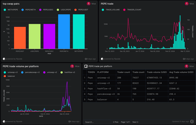196x125 pixels.
Task: Click the 'top swap pairs' panel title
Action: coord(11,4)
